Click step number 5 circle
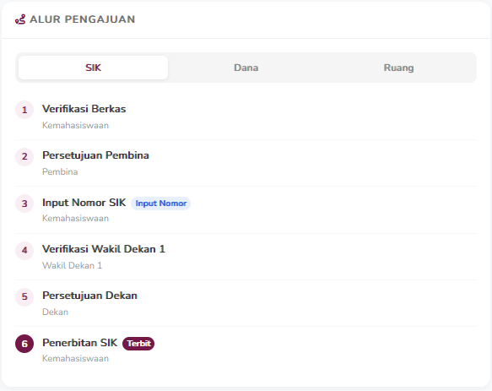The image size is (492, 391). [x=24, y=296]
